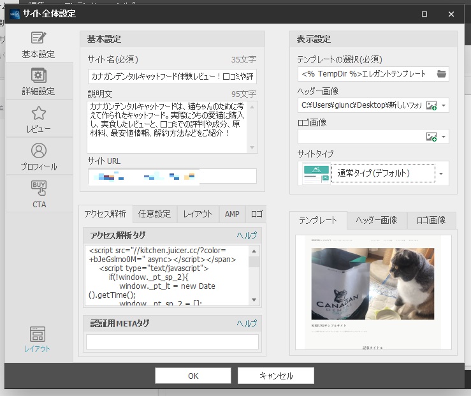The image size is (471, 396).
Task: Open ヘルプ for 認証用METAタグ
Action: point(247,323)
